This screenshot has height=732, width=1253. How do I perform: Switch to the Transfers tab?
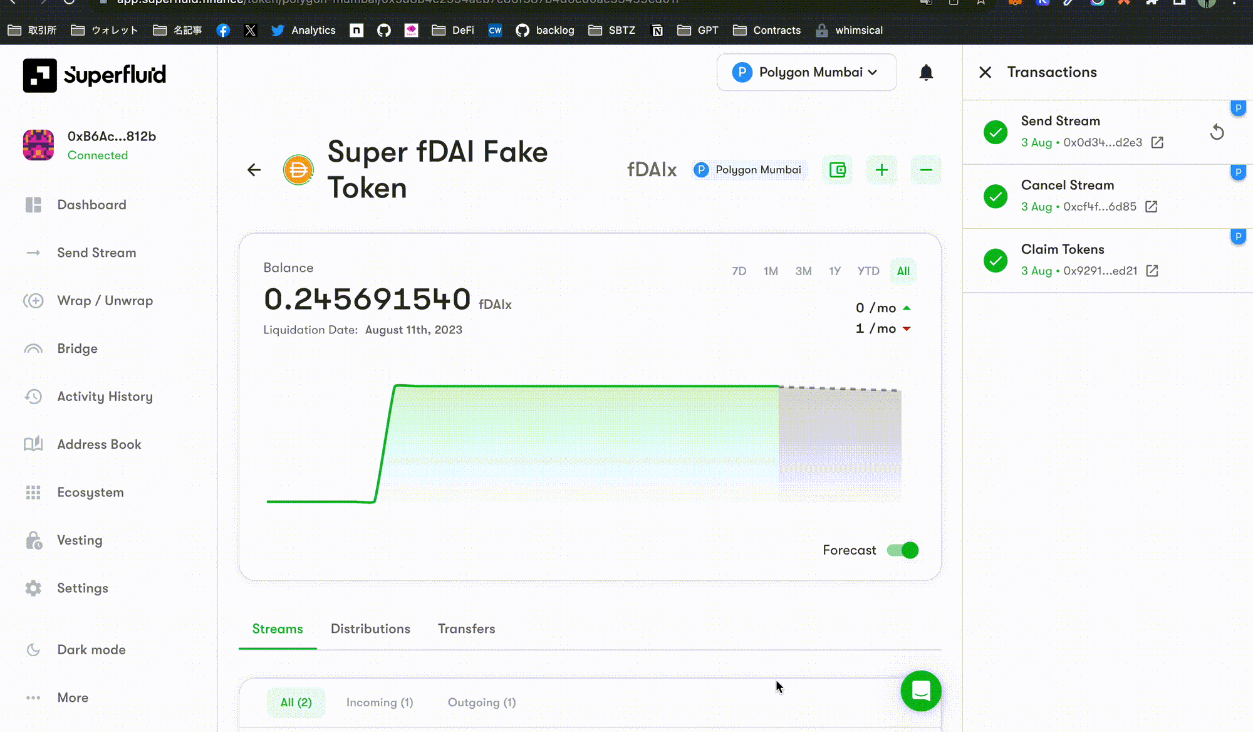[466, 629]
